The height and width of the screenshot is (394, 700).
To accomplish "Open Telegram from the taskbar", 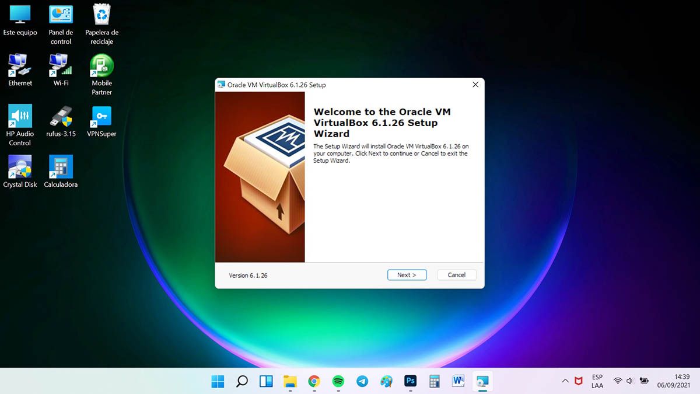I will pyautogui.click(x=362, y=382).
